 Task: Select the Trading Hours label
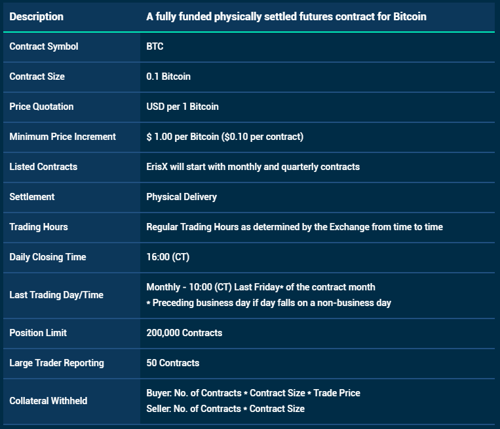point(39,227)
